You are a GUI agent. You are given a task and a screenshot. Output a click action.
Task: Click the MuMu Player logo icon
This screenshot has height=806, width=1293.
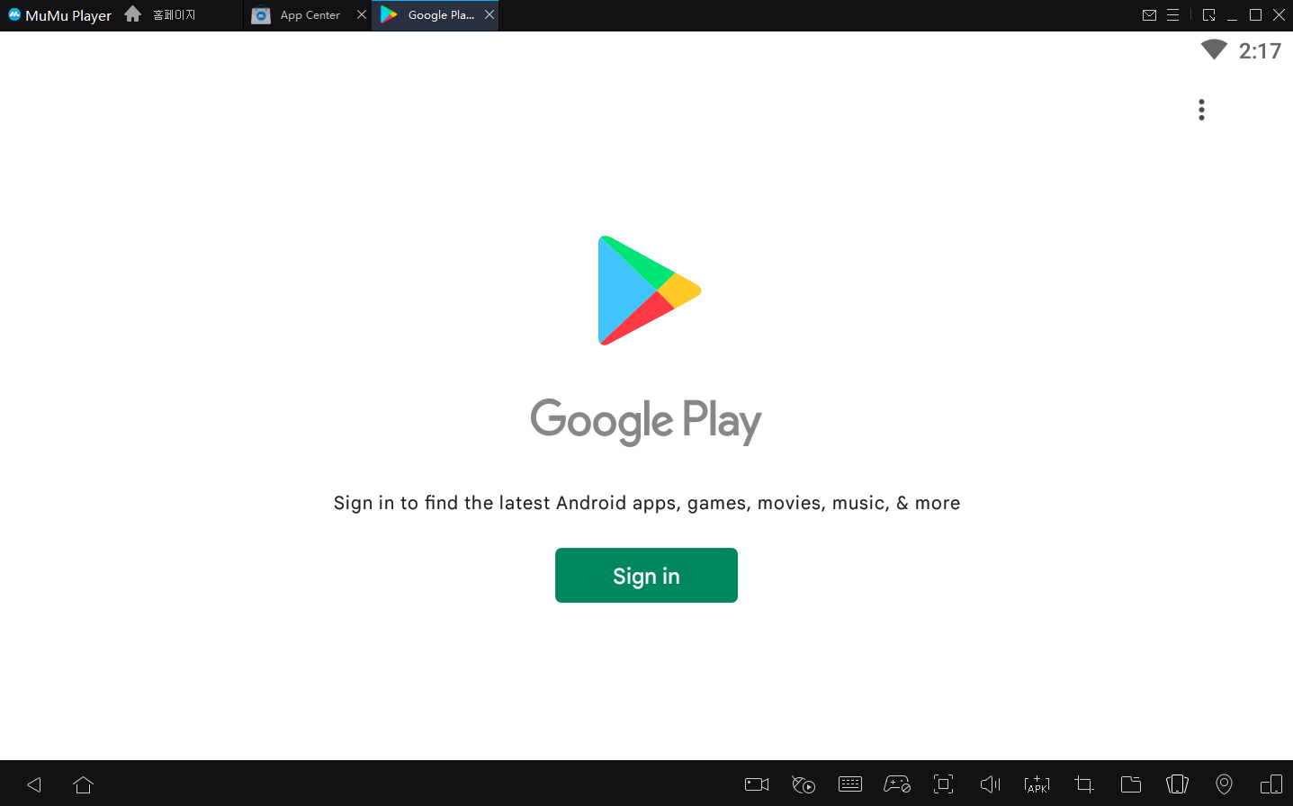coord(14,14)
